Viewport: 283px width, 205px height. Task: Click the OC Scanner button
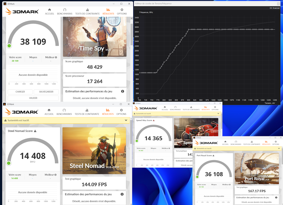[274, 8]
